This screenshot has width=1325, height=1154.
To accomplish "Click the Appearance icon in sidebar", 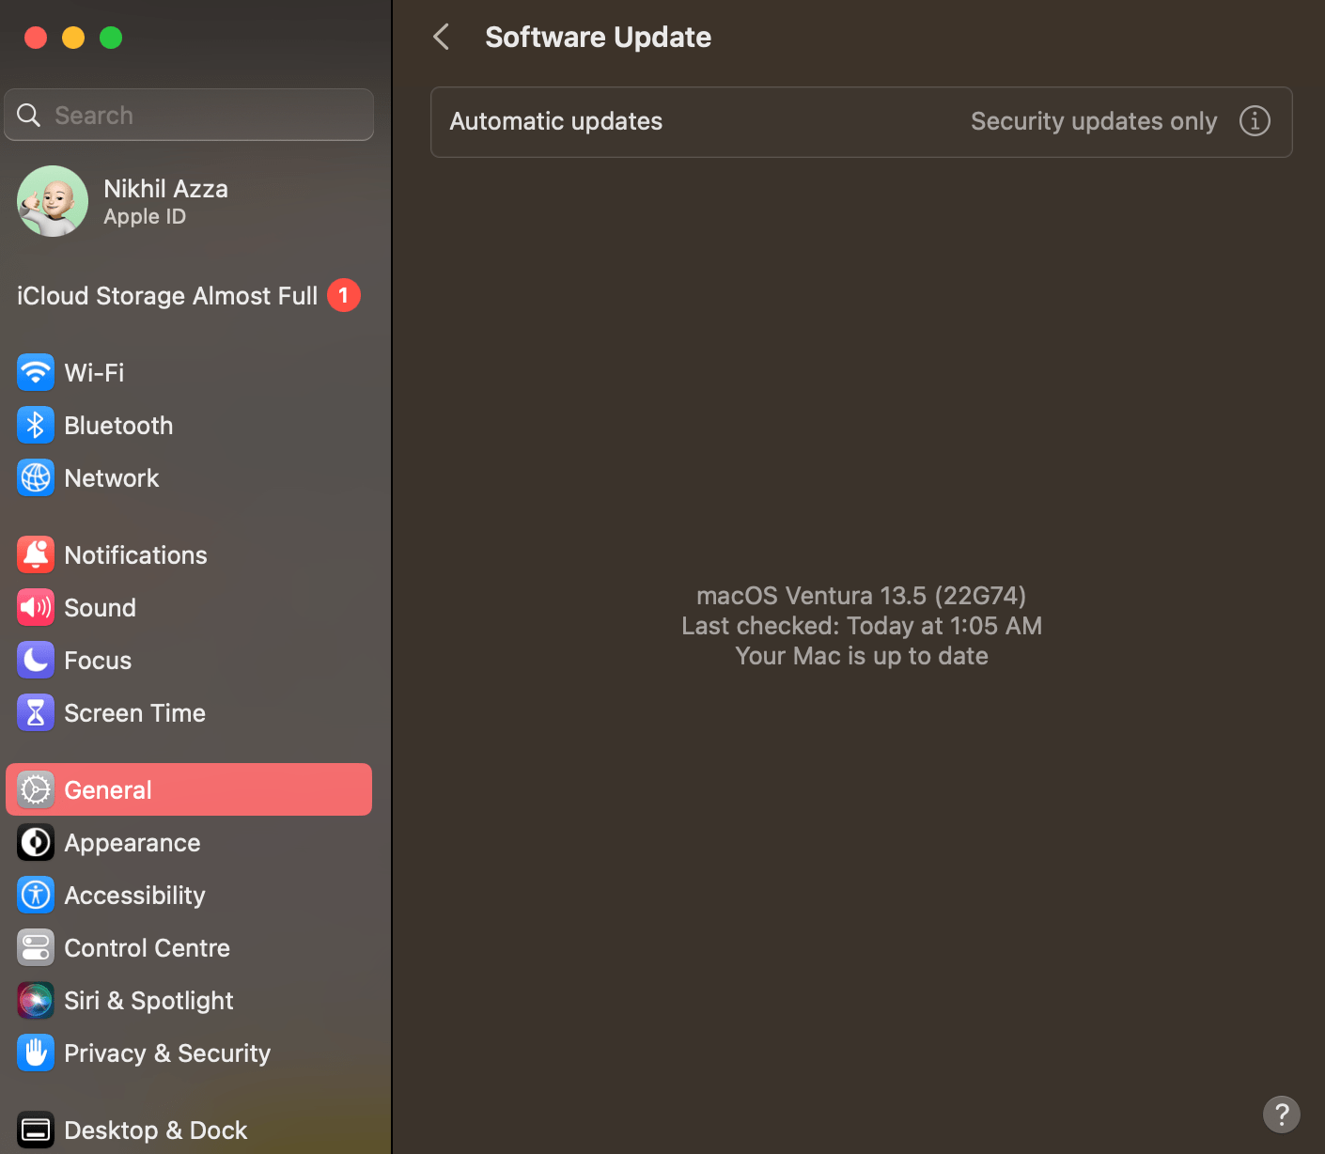I will [x=36, y=843].
